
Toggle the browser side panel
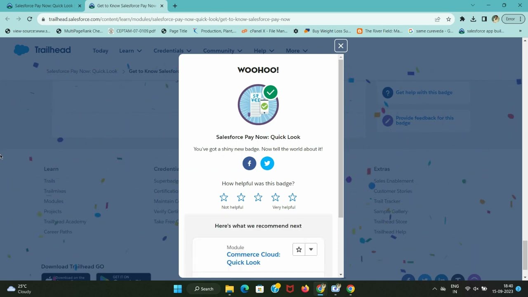point(484,19)
